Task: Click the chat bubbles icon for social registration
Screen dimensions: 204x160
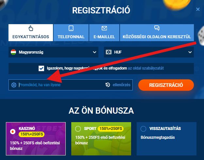Action: click(x=157, y=28)
